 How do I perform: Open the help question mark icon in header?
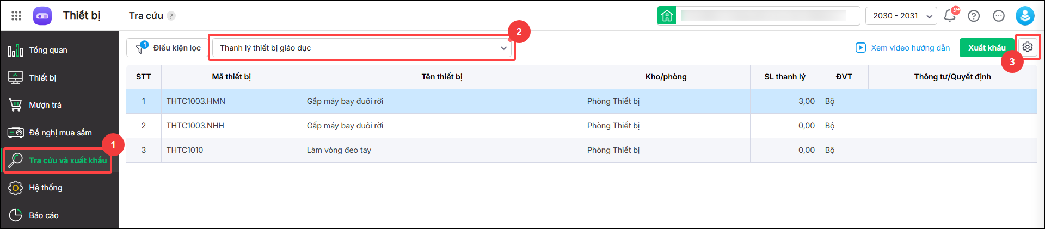coord(974,16)
